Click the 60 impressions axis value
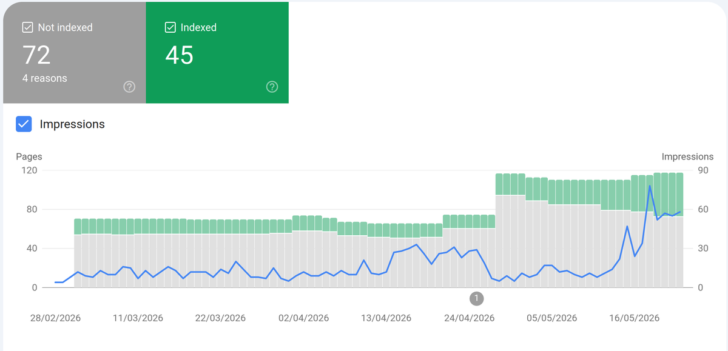 click(703, 210)
